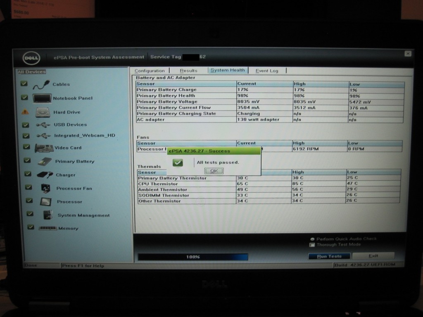Image resolution: width=423 pixels, height=317 pixels.
Task: Click the Dell logo in header
Action: tap(31, 58)
